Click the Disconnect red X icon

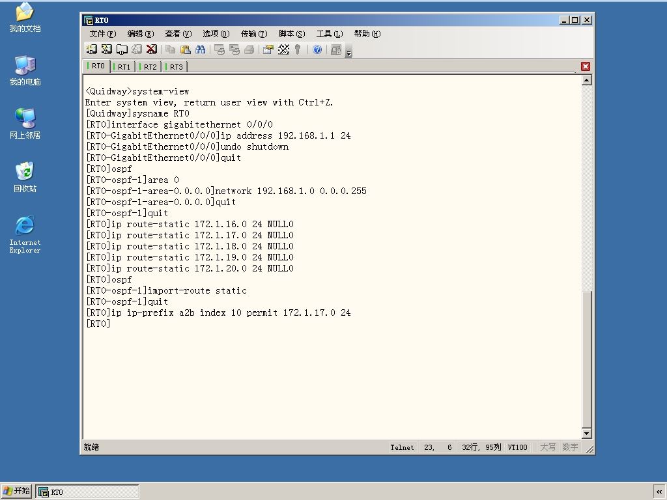tap(151, 49)
